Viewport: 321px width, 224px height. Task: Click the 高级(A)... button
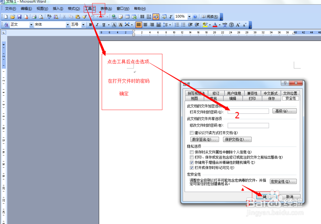point(284,111)
